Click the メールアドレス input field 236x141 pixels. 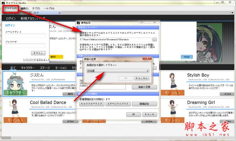pyautogui.click(x=26, y=36)
